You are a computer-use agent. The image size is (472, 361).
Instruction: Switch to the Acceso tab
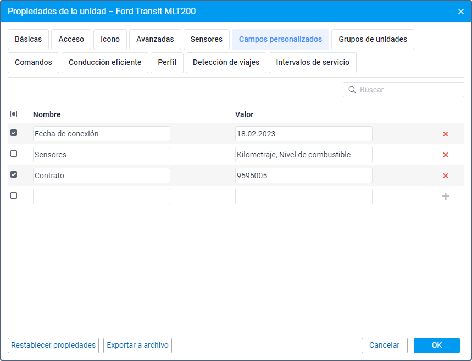coord(71,40)
